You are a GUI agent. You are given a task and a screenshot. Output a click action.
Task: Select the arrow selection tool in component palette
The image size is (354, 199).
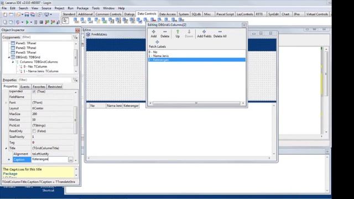click(x=65, y=21)
